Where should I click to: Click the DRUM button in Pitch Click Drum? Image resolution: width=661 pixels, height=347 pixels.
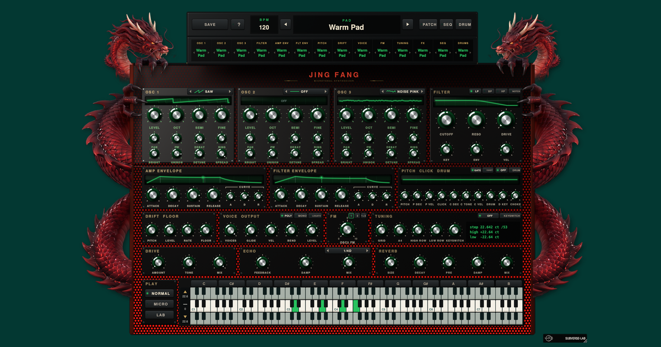pyautogui.click(x=514, y=170)
